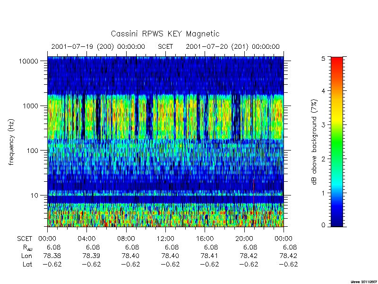378x284 pixels.
Task: Click the Lon value 78.41
Action: tap(209, 256)
